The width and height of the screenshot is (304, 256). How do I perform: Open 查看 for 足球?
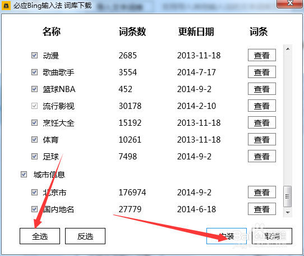[262, 156]
